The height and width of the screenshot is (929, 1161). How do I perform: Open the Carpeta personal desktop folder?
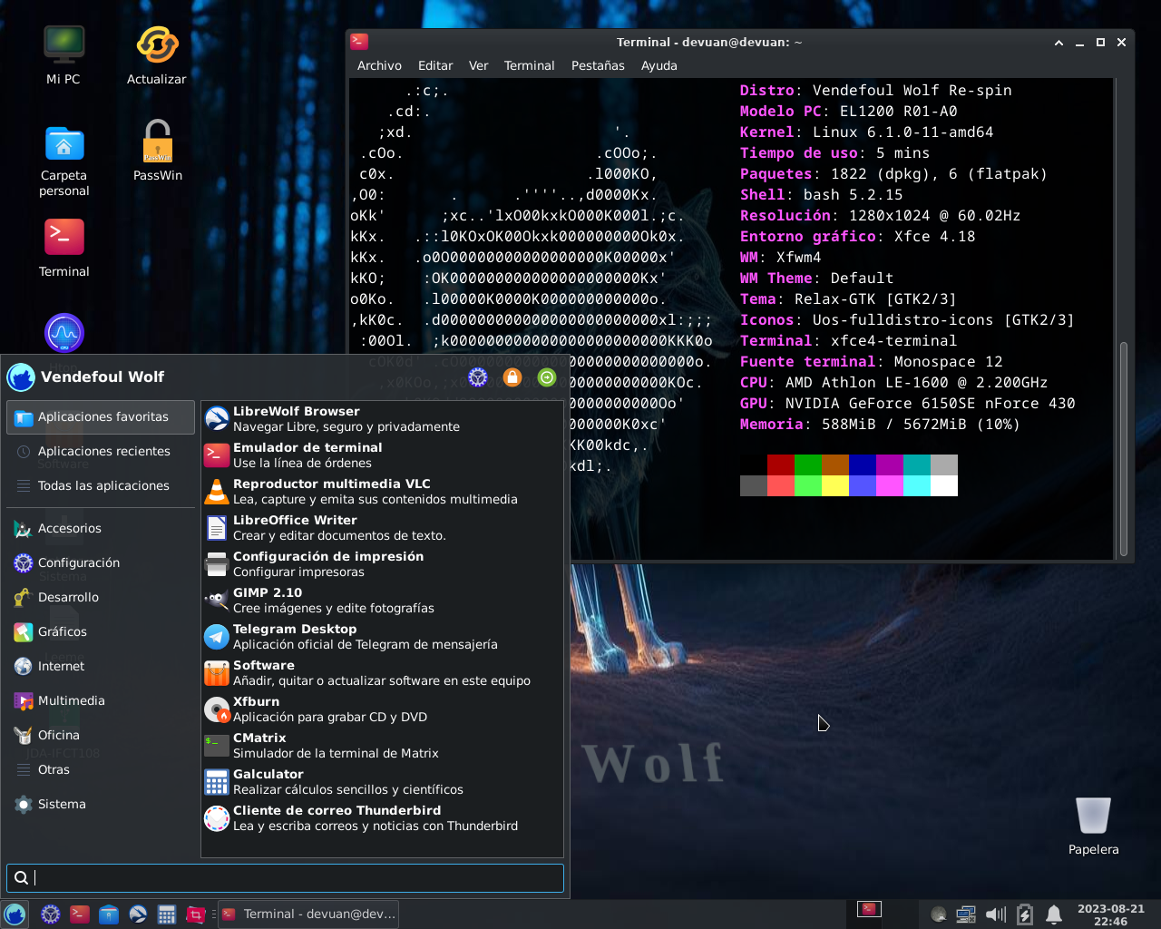click(x=63, y=161)
